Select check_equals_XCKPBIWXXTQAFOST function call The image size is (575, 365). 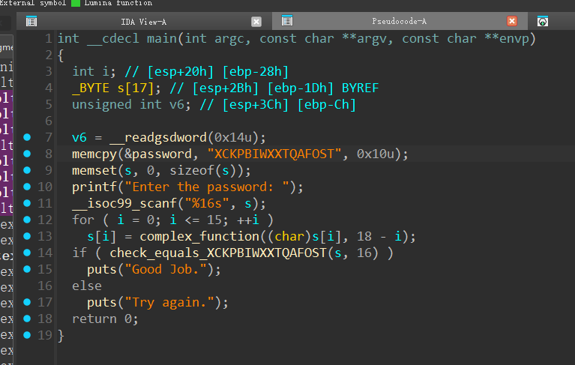click(218, 253)
